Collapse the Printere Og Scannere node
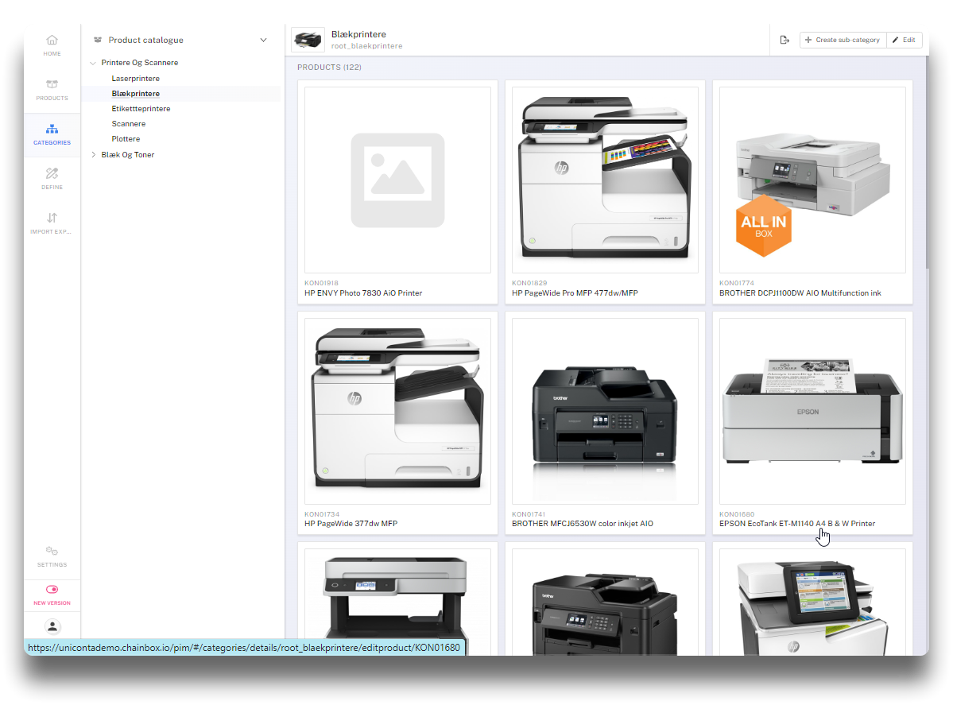 point(93,63)
